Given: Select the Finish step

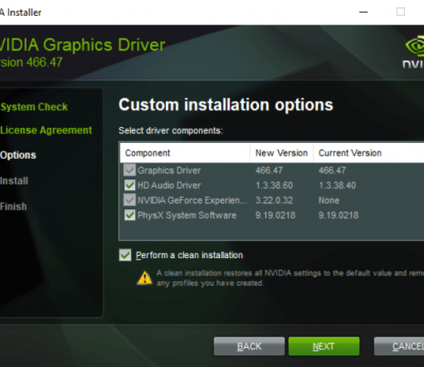Looking at the screenshot, I should click(x=13, y=207).
